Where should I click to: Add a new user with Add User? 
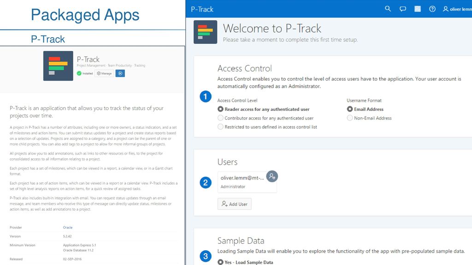235,204
